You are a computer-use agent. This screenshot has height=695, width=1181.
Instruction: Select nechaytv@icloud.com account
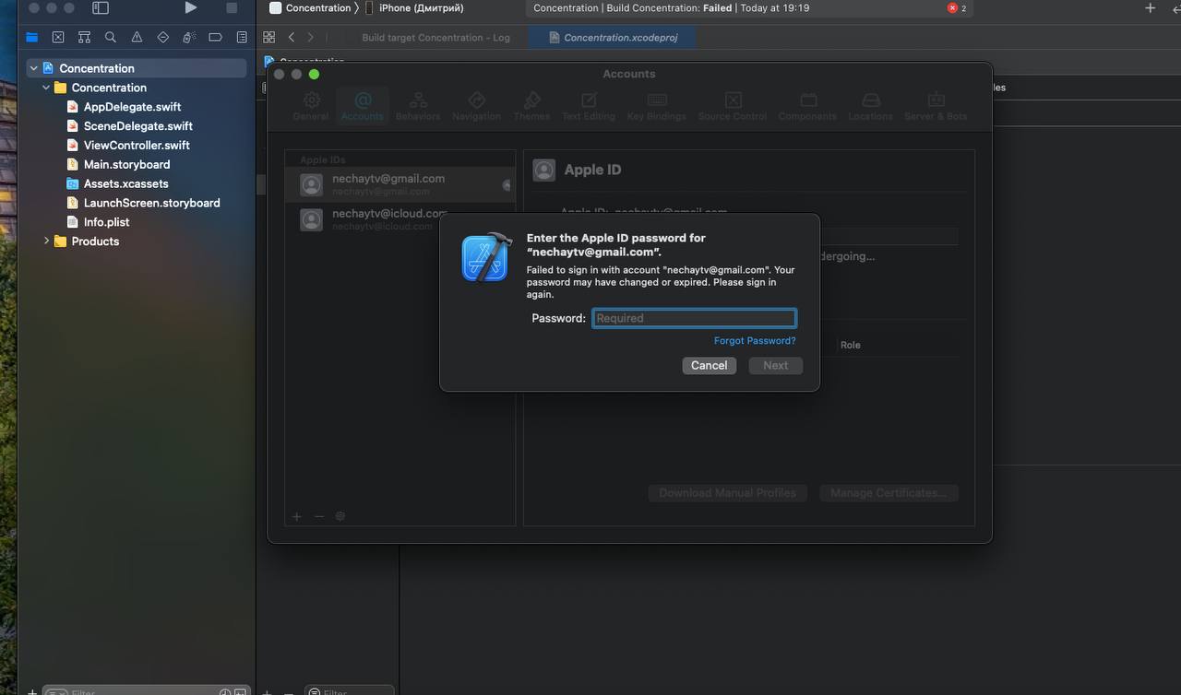click(x=400, y=219)
